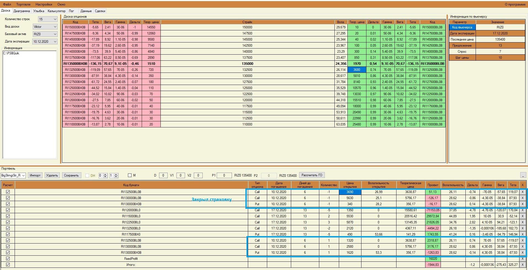Switch to the Улыбка tab
The image size is (528, 270).
coord(39,11)
